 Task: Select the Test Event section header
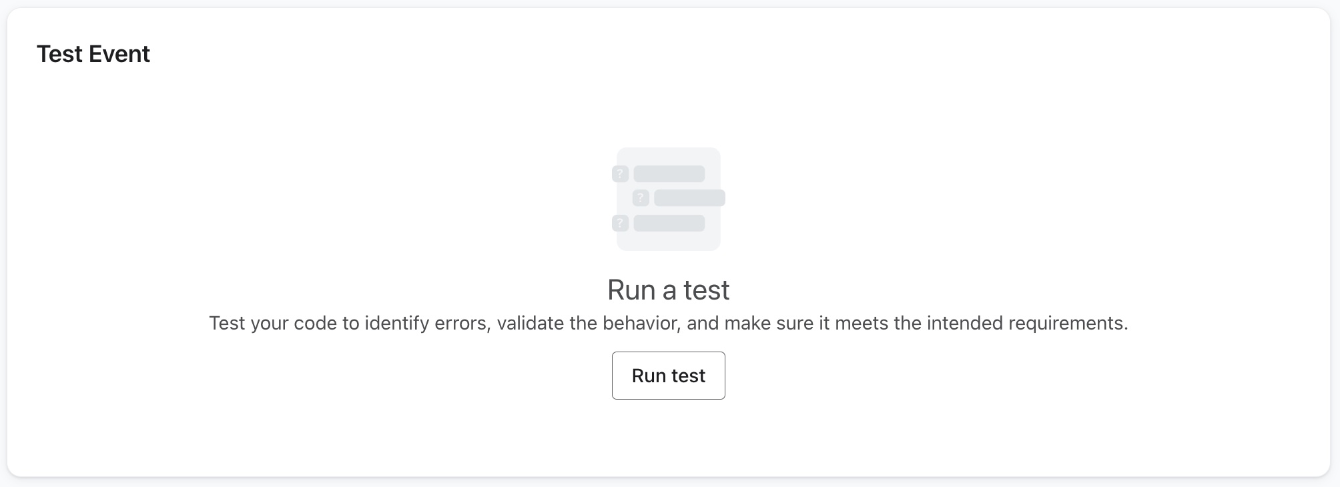pos(93,54)
